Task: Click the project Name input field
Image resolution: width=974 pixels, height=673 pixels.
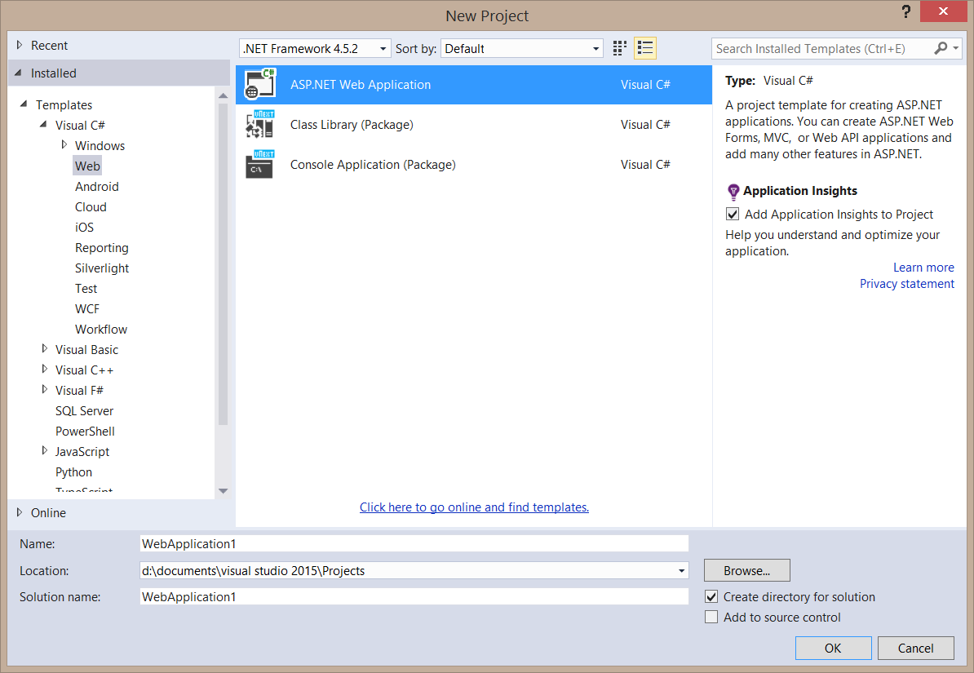Action: pyautogui.click(x=414, y=544)
